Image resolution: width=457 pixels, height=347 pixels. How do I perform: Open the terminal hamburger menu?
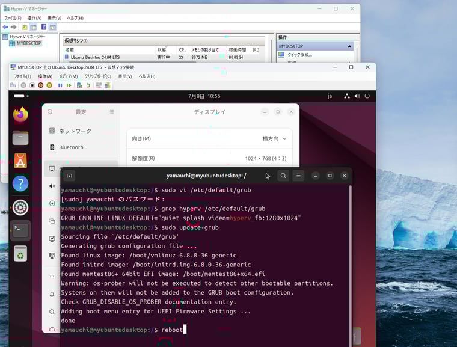[298, 176]
